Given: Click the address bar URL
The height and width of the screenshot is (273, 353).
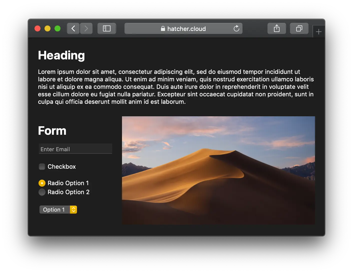Looking at the screenshot, I should pos(186,28).
